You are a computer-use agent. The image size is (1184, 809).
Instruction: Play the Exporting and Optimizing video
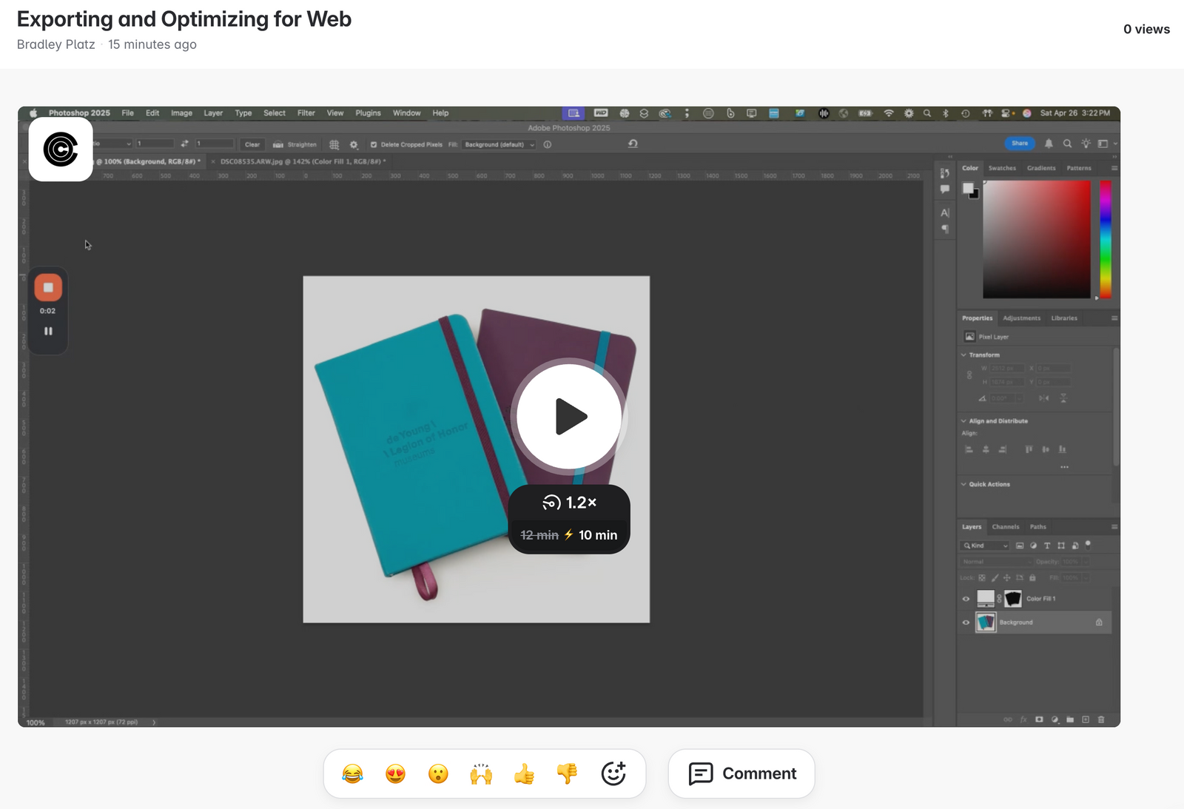click(568, 417)
